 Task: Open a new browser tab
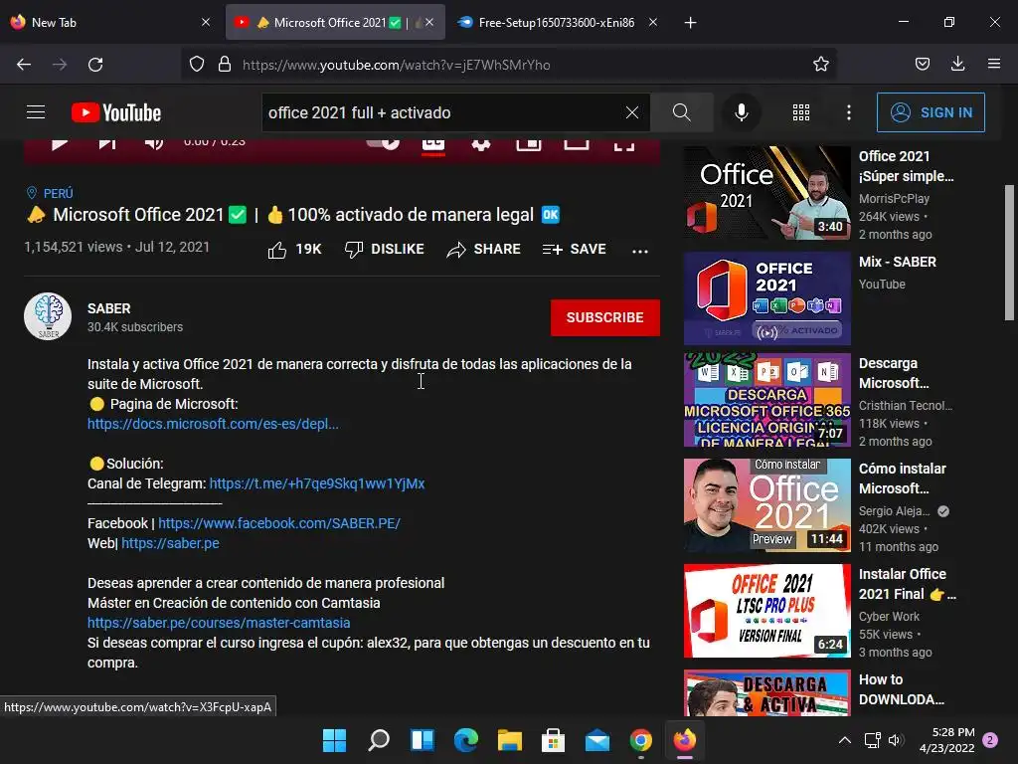[690, 23]
